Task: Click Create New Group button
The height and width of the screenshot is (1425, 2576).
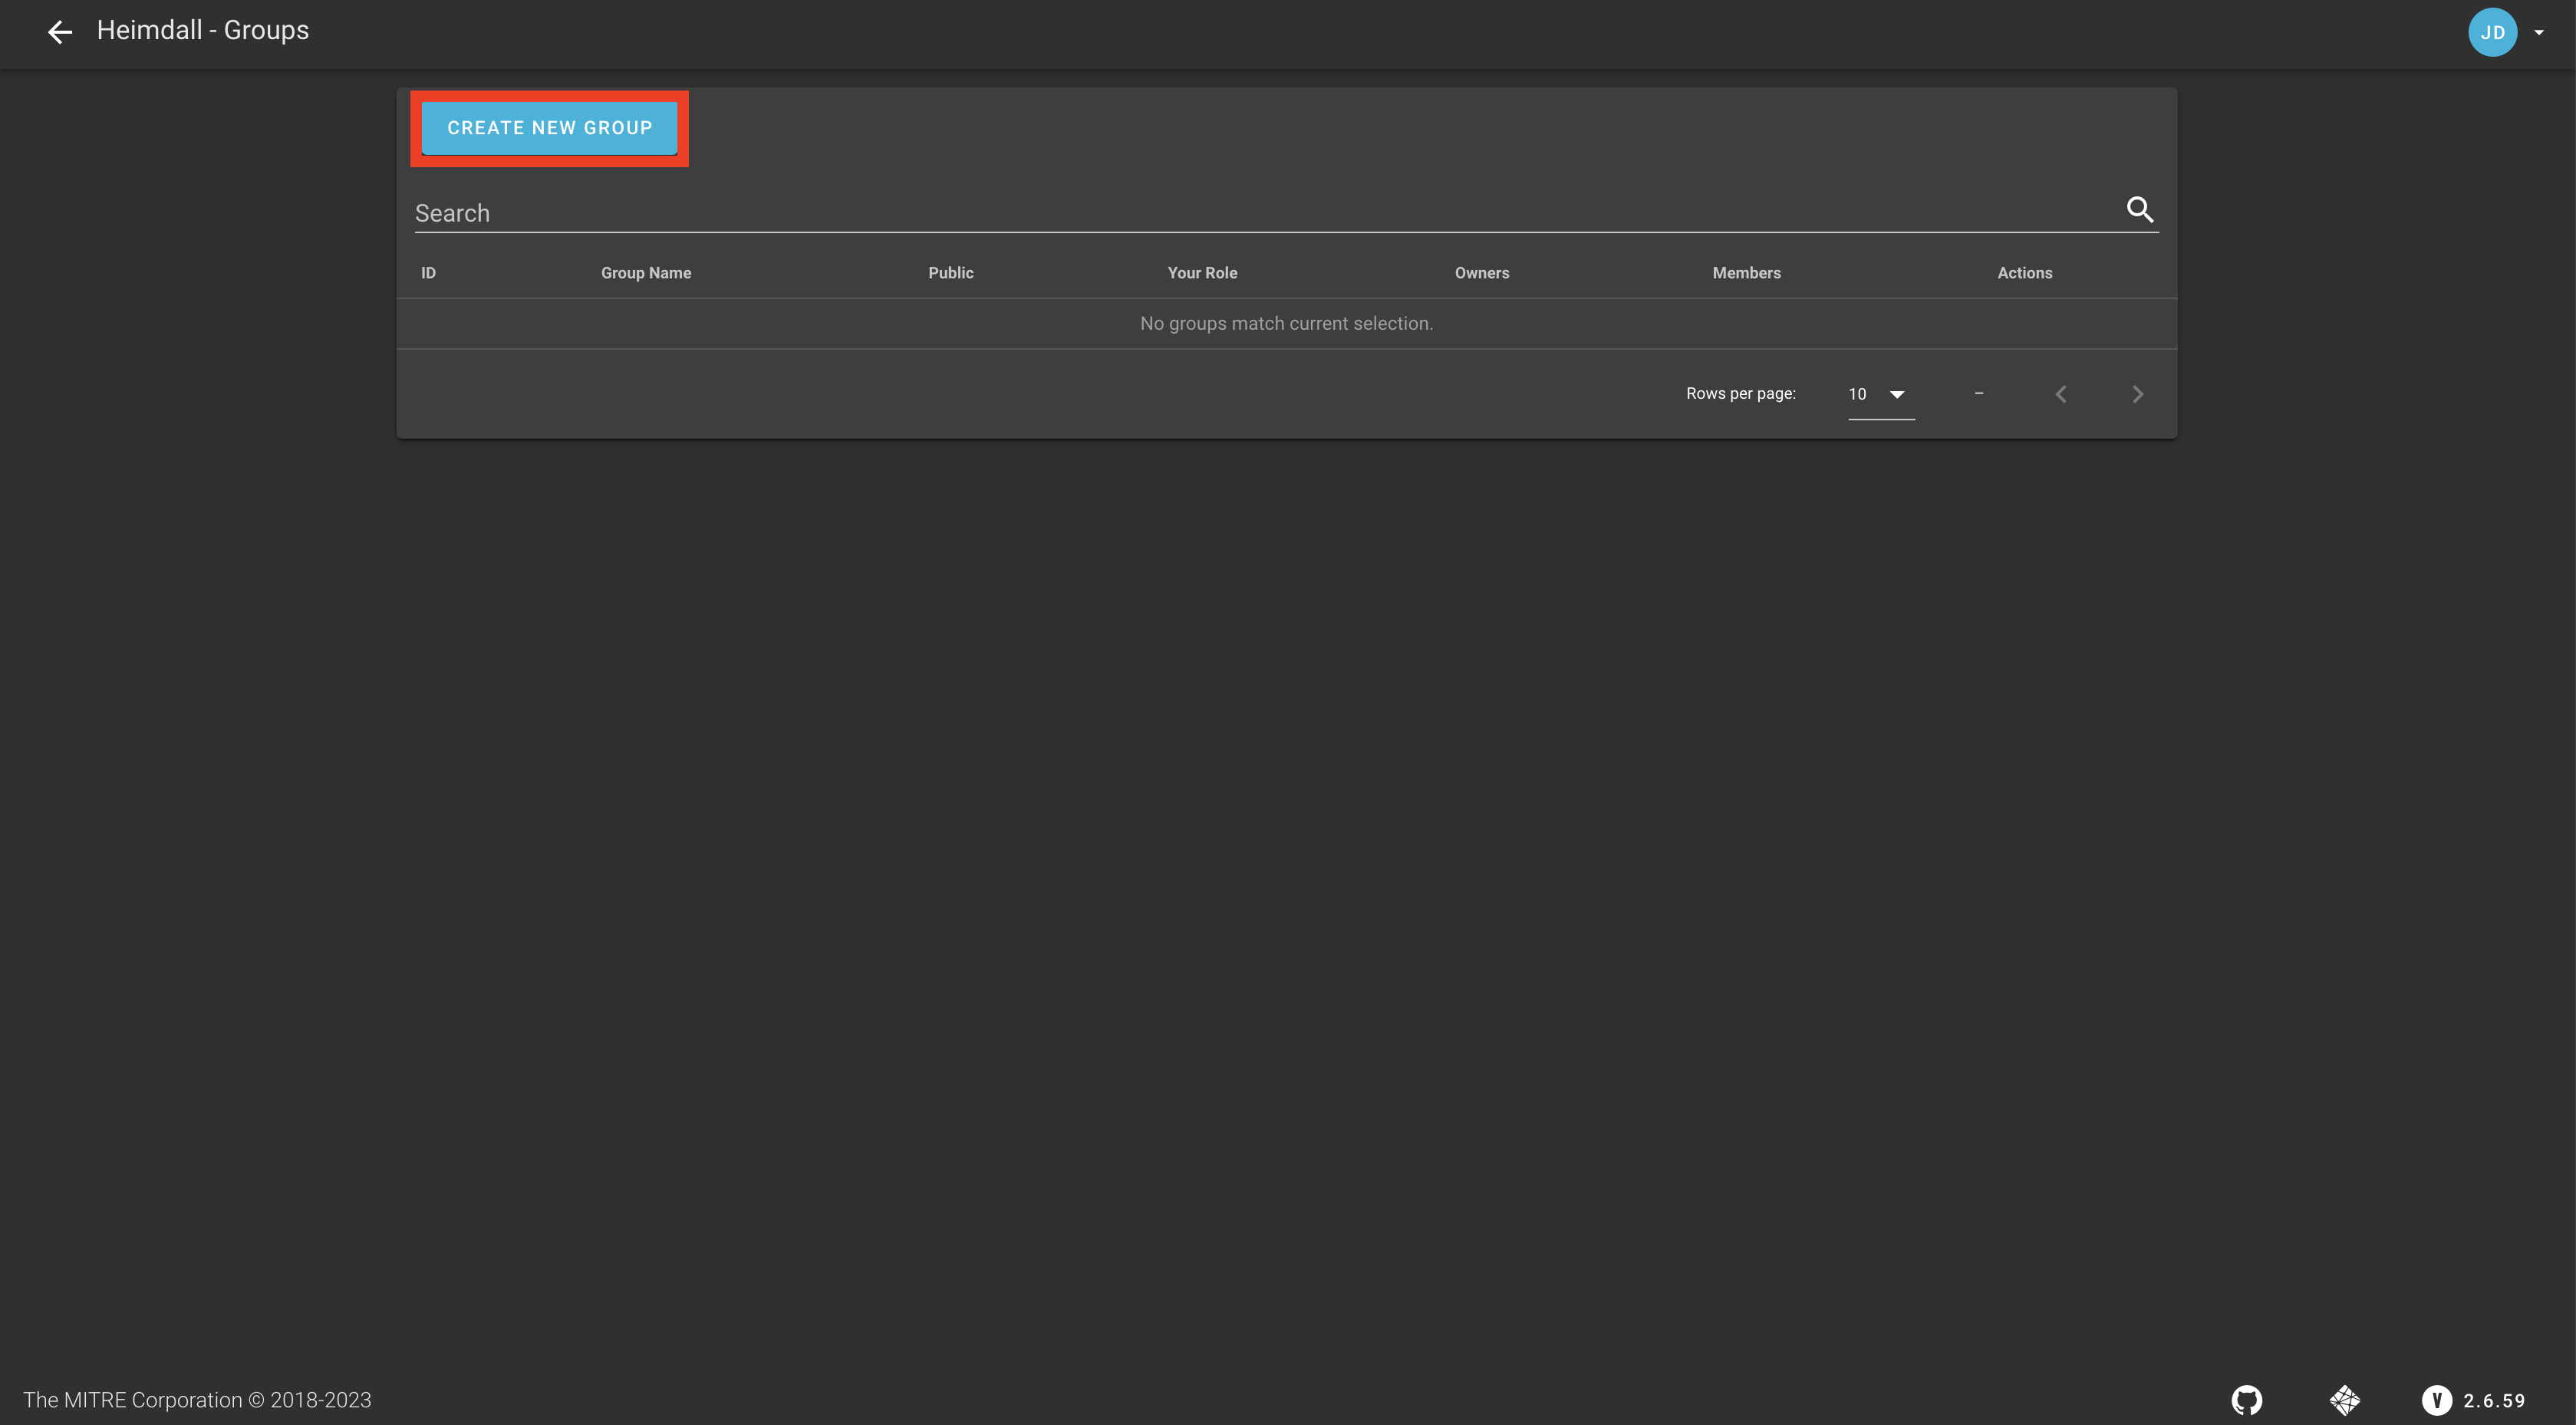Action: [549, 128]
